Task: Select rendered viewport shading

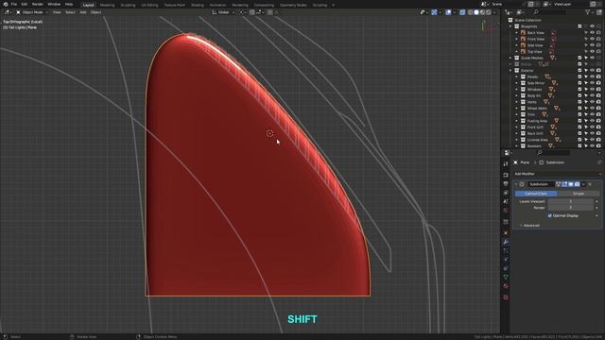Action: 489,12
